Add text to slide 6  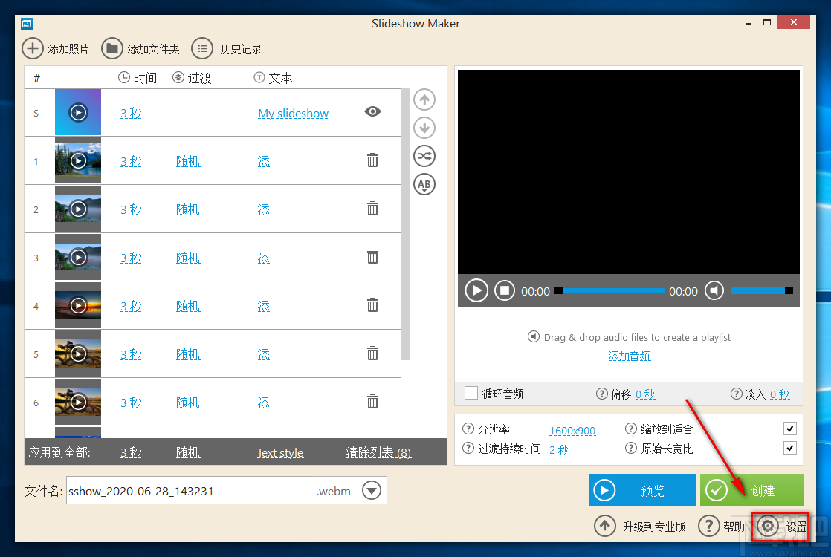click(263, 403)
